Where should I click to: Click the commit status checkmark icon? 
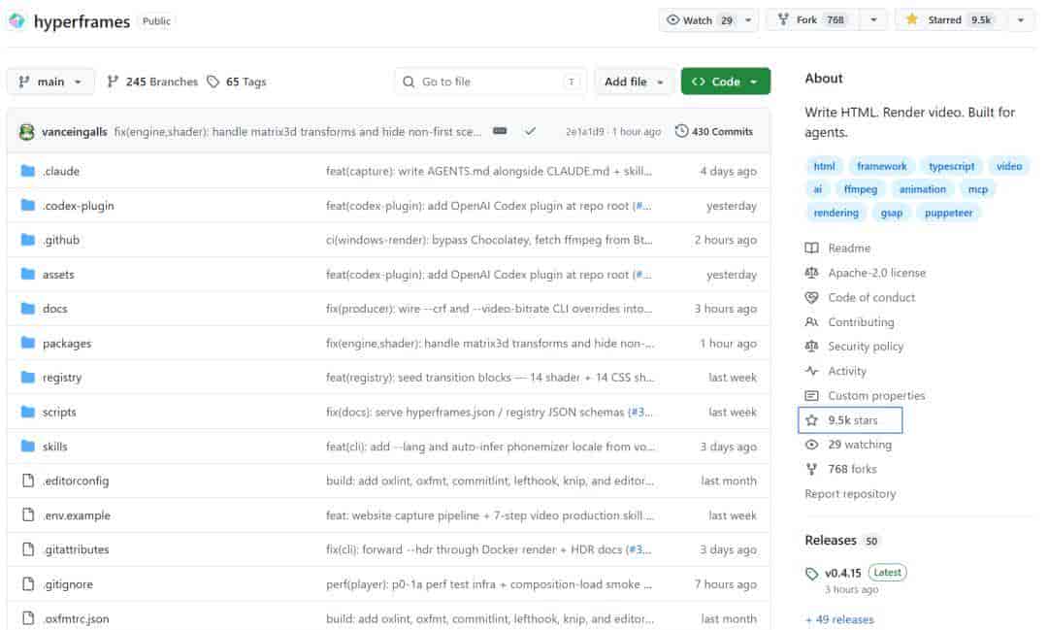point(530,132)
